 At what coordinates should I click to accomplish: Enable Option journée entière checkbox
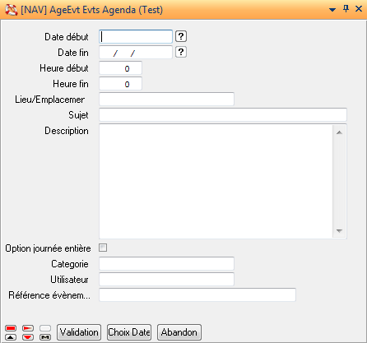pyautogui.click(x=103, y=248)
